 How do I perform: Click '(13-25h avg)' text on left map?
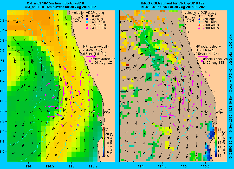coord(93,50)
